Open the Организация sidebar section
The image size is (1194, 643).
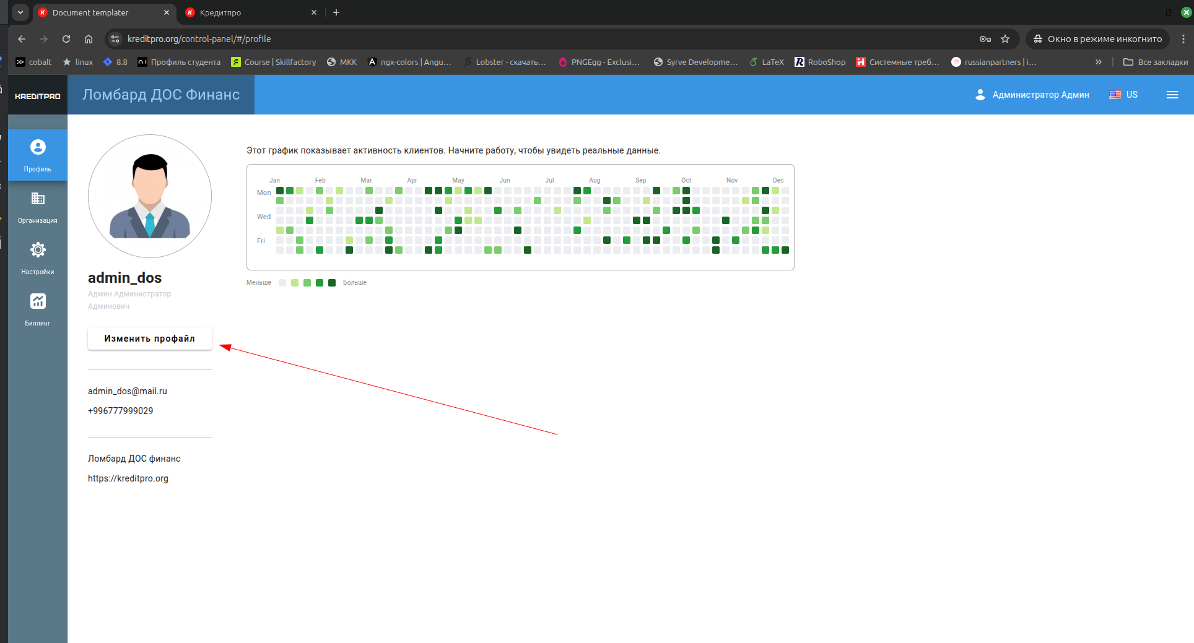tap(38, 207)
